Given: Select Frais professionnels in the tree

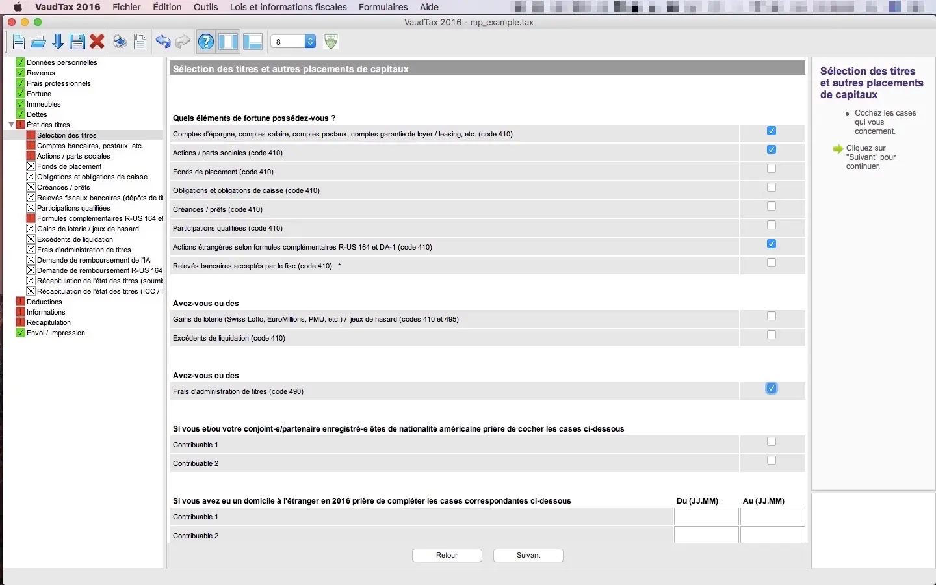Looking at the screenshot, I should point(58,83).
